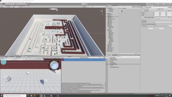This screenshot has height=97, width=172.
Task: Toggle console Collapse option
Action: [66, 58]
